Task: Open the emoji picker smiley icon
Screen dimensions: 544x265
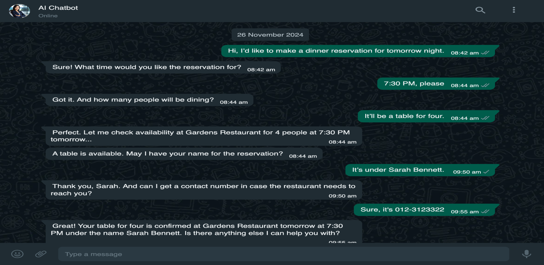Action: point(17,254)
